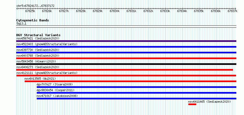The height and width of the screenshot is (115, 244).
Task: Click the chr5:67824172..67837172 coordinate label
Action: [35, 6]
